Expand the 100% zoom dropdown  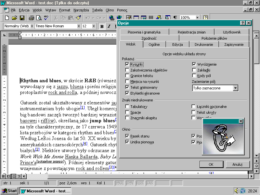coord(197,18)
